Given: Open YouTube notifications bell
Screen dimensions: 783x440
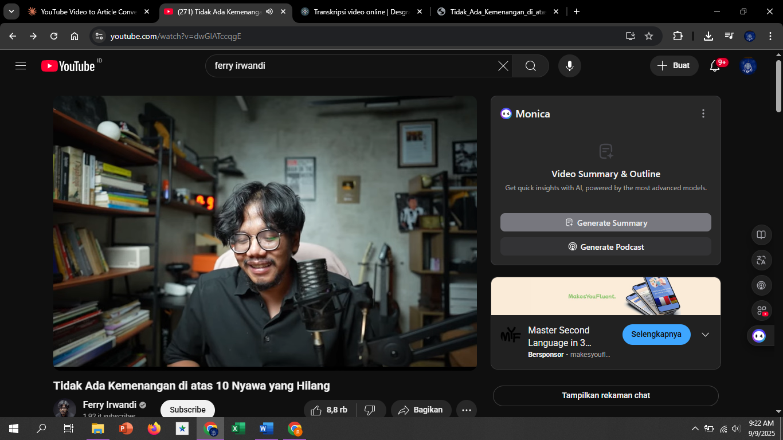Looking at the screenshot, I should [x=715, y=66].
